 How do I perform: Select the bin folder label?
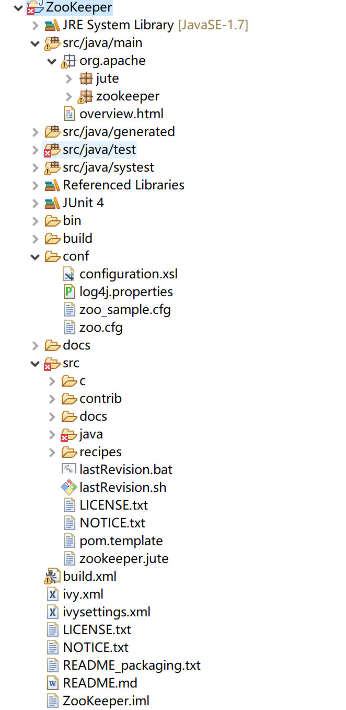(72, 221)
